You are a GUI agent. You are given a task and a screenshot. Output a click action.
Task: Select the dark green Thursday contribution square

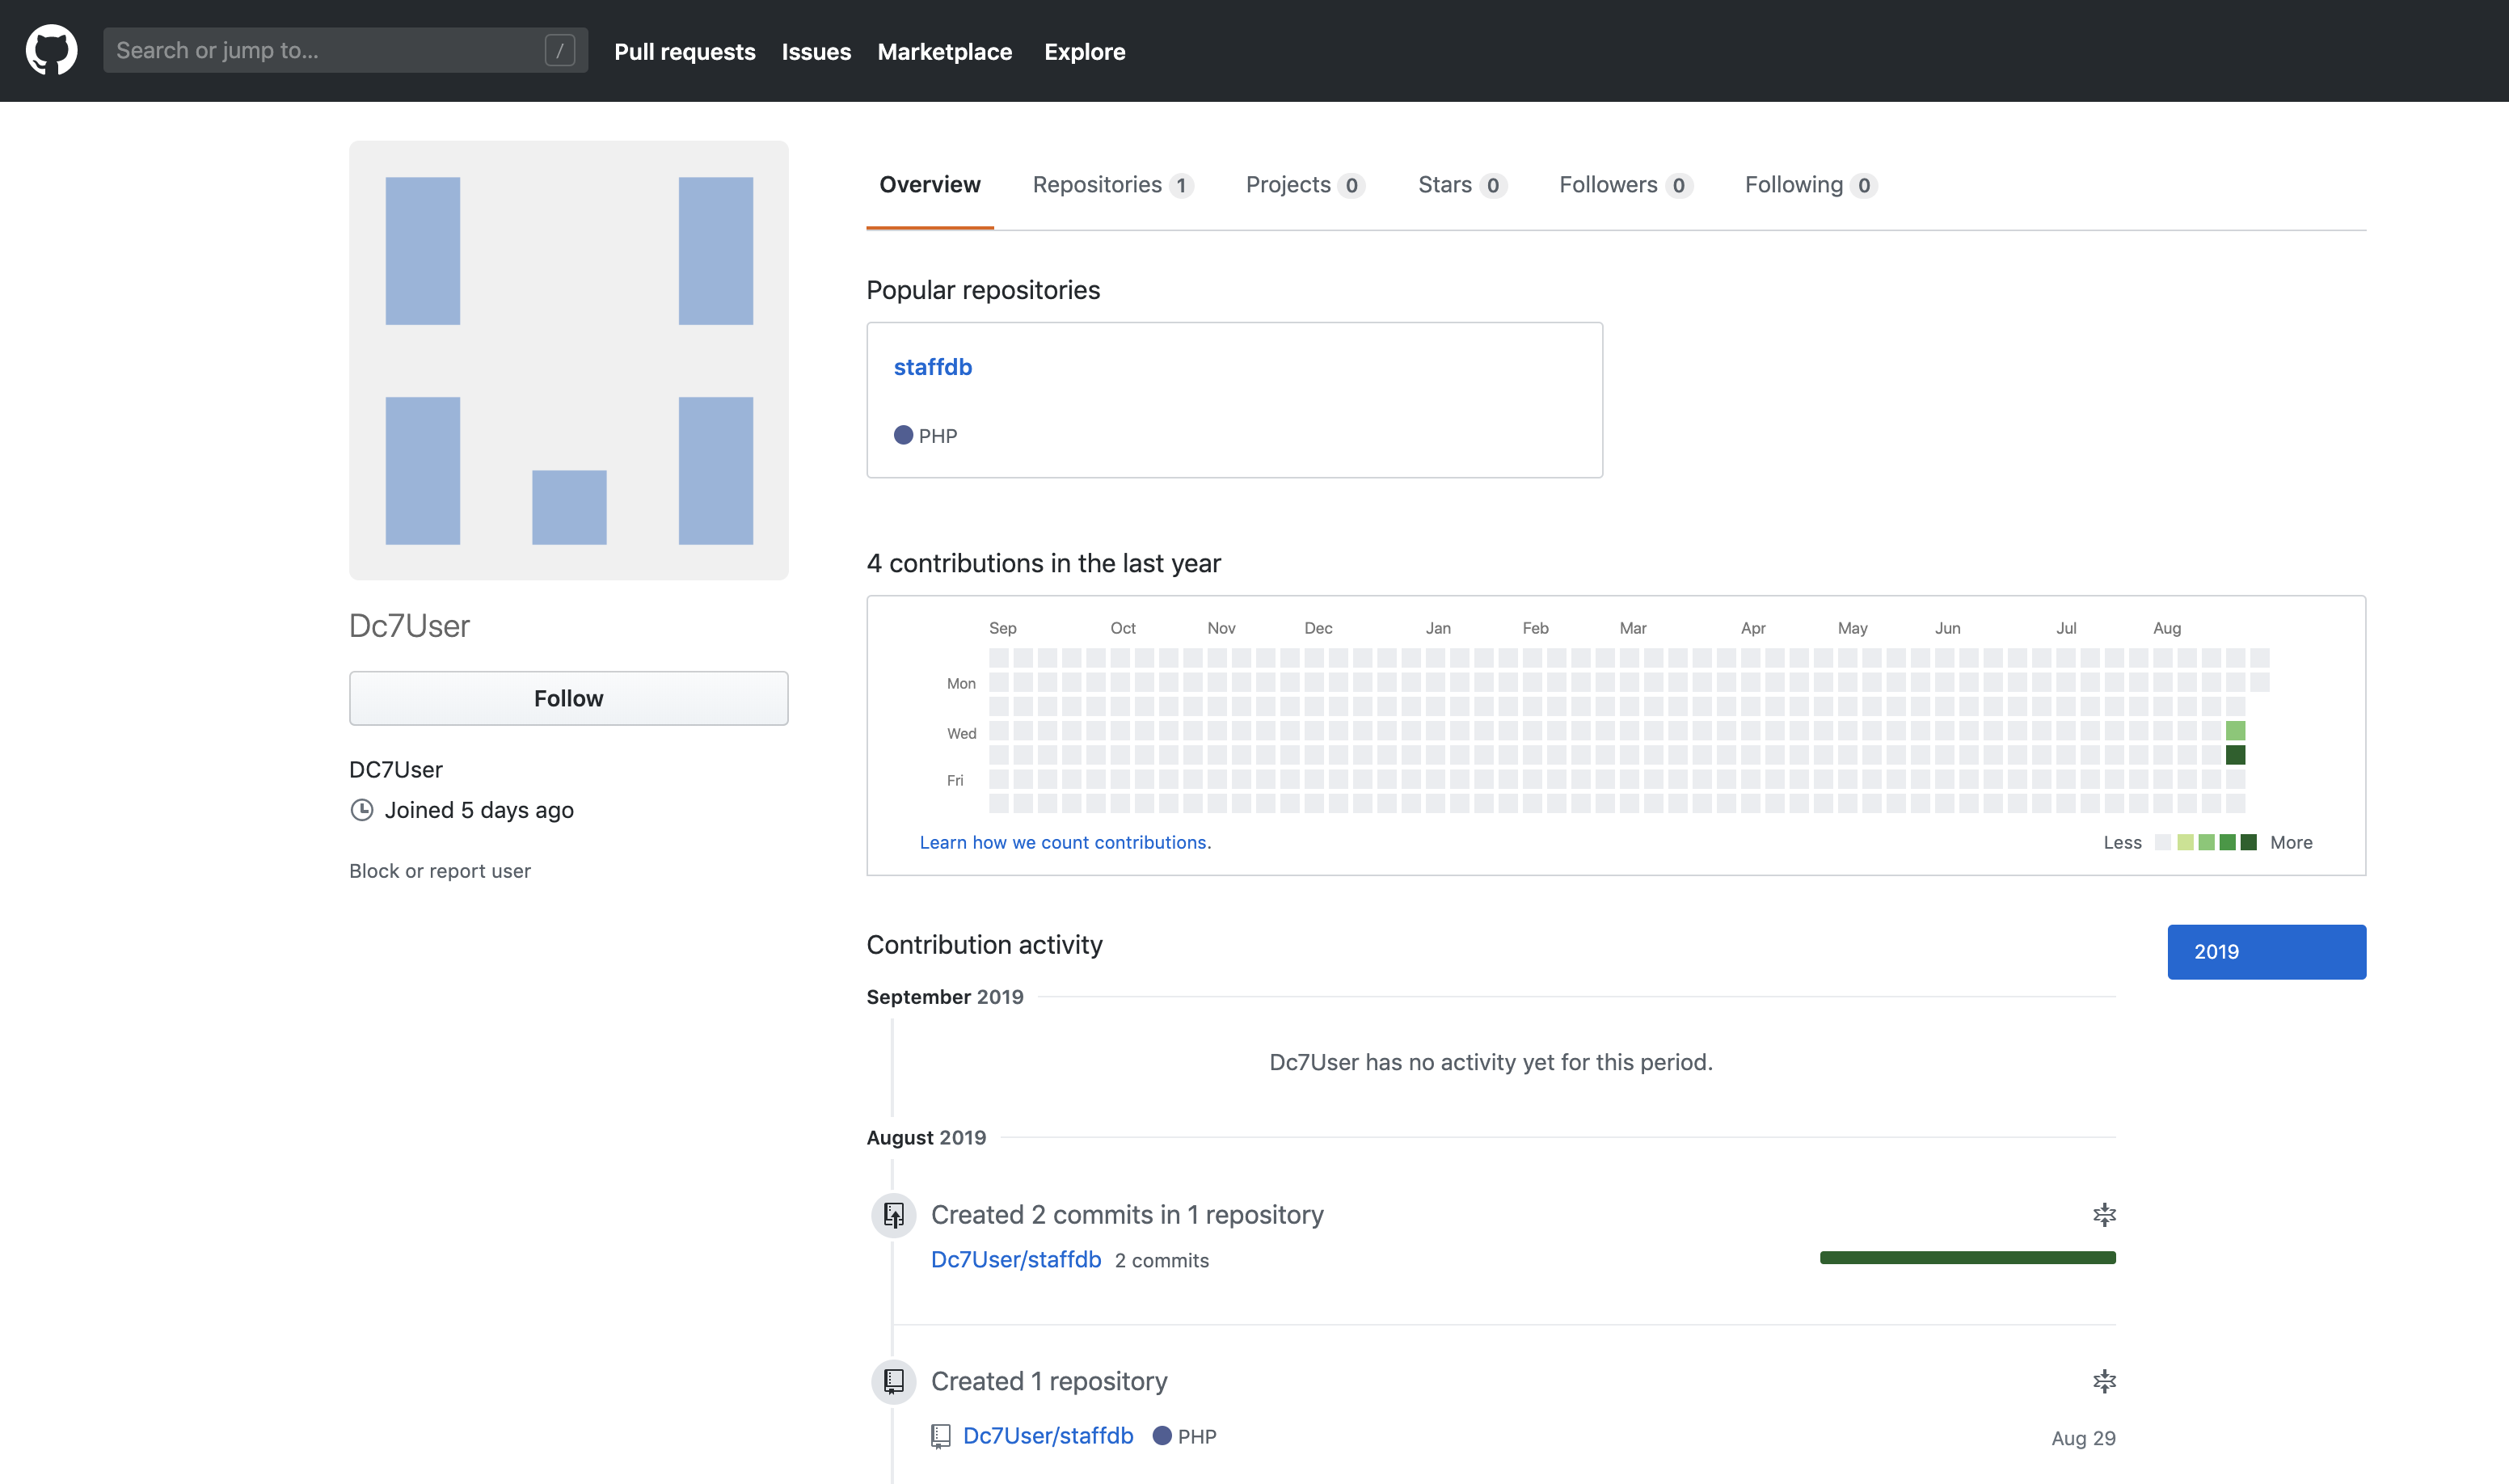[2236, 755]
